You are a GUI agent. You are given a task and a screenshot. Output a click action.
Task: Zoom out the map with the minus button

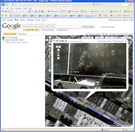[x=50, y=70]
